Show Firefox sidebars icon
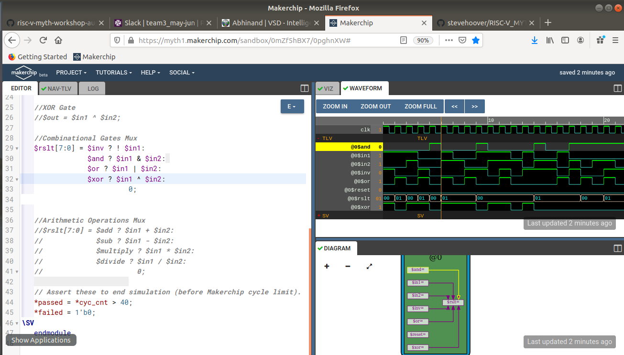The image size is (624, 355). 565,41
